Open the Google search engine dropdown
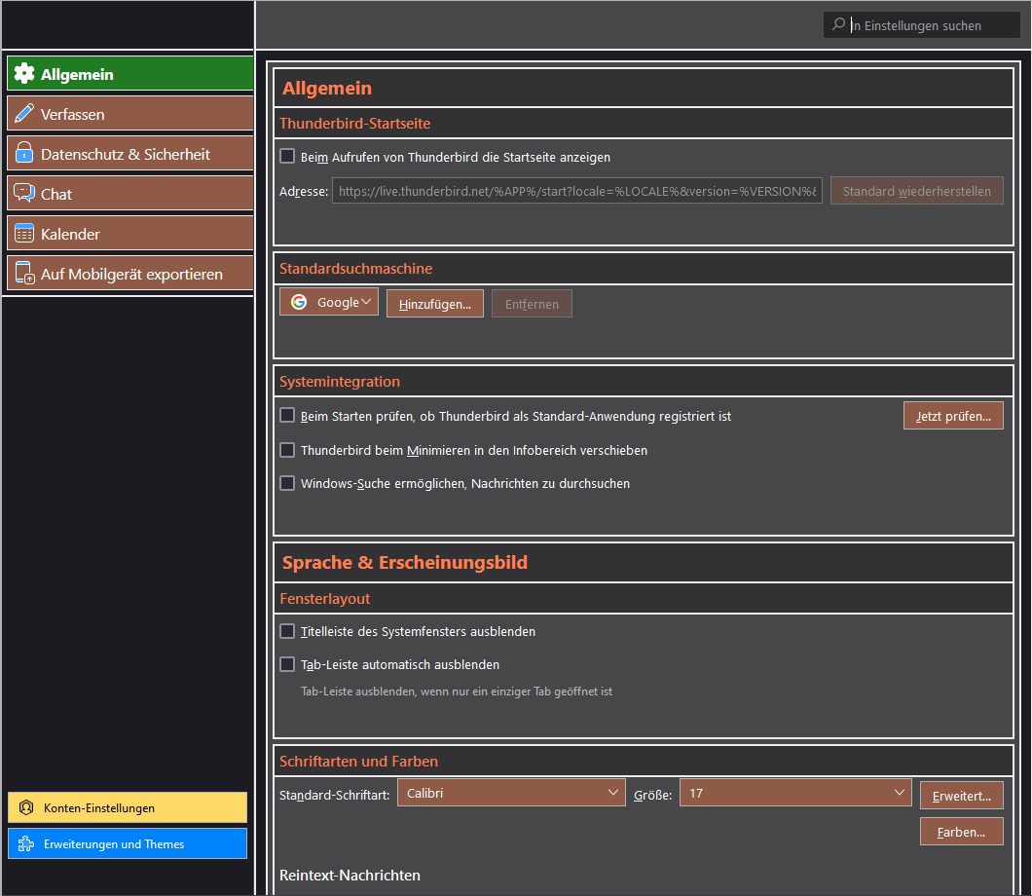The width and height of the screenshot is (1032, 896). (329, 302)
